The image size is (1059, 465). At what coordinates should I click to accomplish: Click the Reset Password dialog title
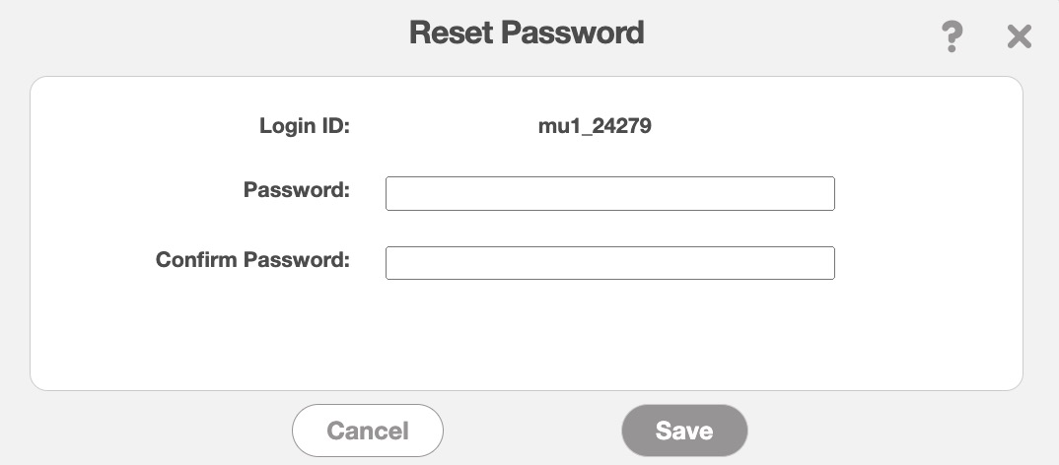pyautogui.click(x=527, y=33)
